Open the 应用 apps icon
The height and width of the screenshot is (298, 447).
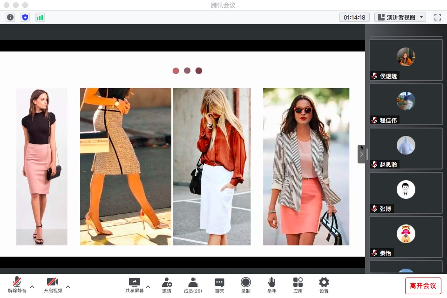click(x=298, y=285)
